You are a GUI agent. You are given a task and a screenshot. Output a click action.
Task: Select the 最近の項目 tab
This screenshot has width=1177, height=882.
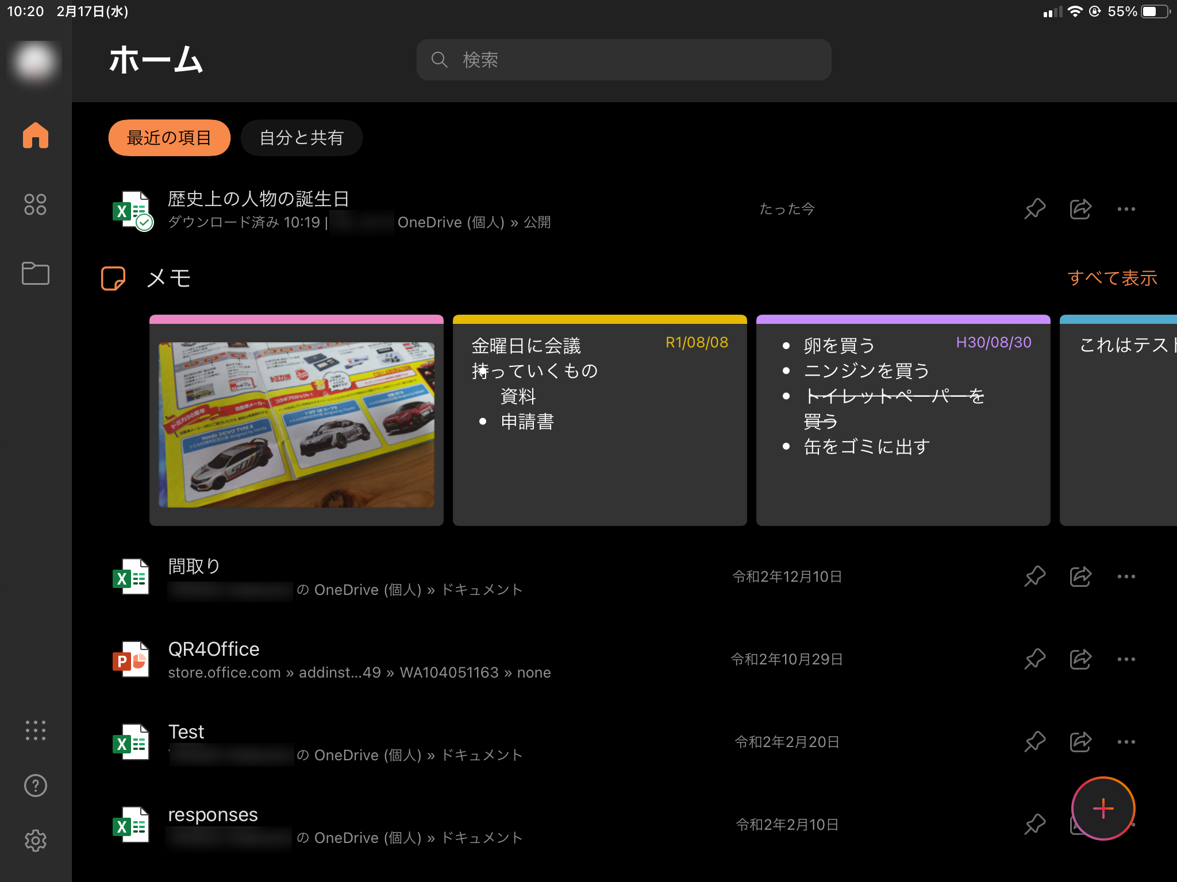click(x=169, y=137)
